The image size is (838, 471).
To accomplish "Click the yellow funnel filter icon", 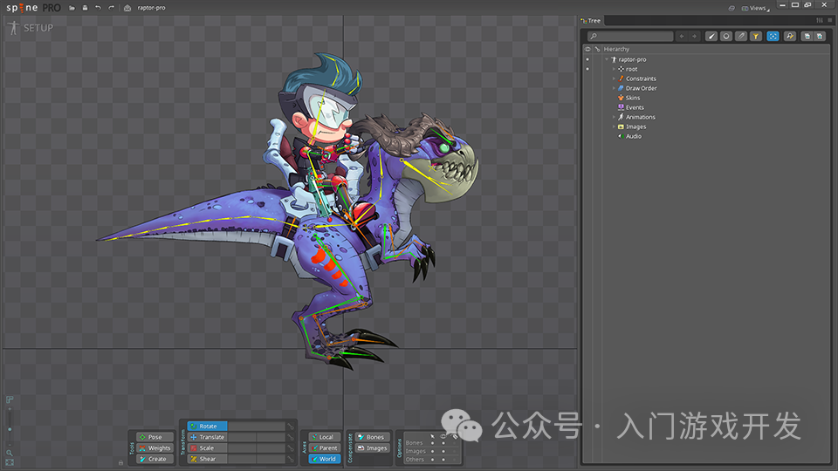I will (756, 37).
